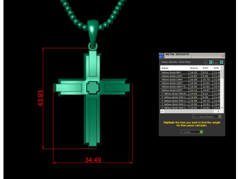
Task: Select the Y Yellow Gold AVE:9... row
Action: [x=190, y=93]
